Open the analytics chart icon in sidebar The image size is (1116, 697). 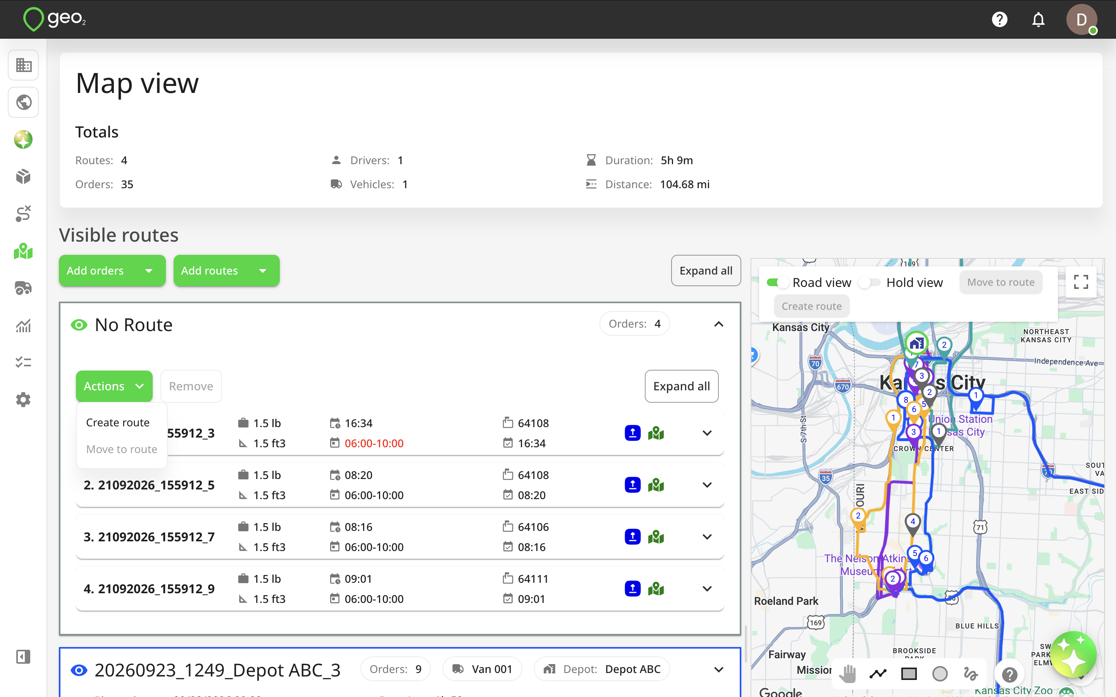tap(24, 325)
